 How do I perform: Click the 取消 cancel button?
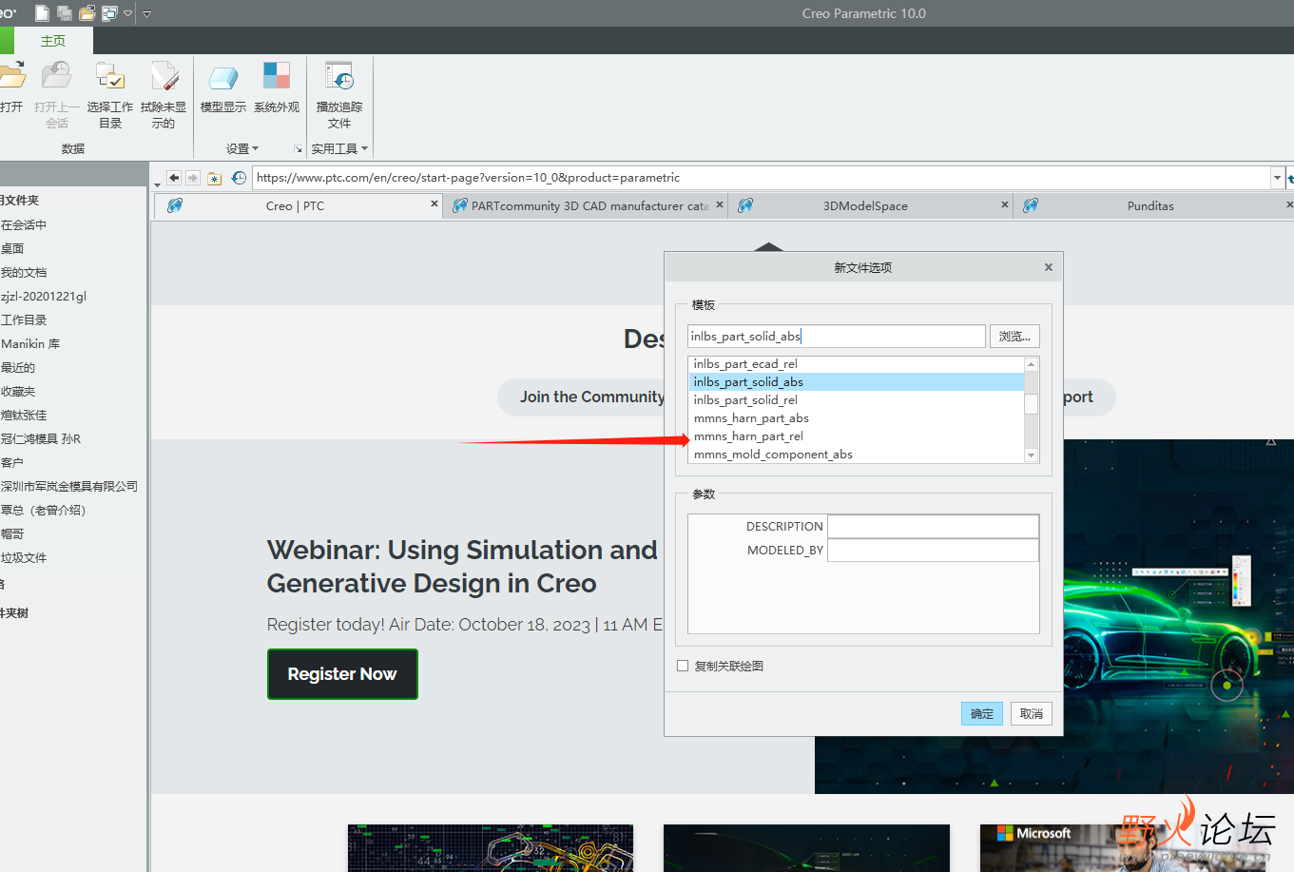pyautogui.click(x=1032, y=713)
